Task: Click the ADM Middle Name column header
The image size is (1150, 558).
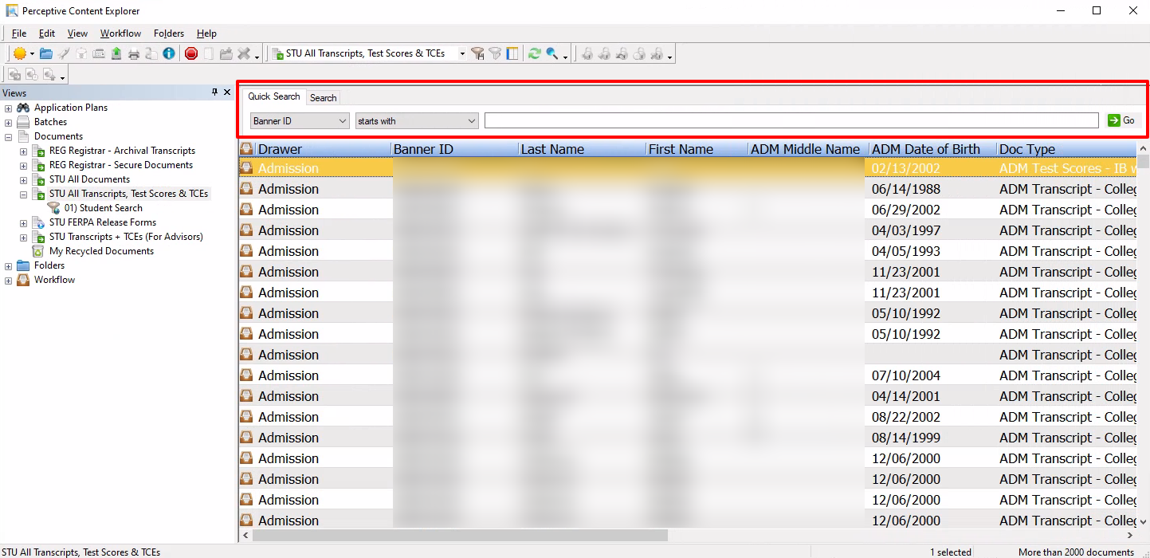Action: (x=808, y=149)
